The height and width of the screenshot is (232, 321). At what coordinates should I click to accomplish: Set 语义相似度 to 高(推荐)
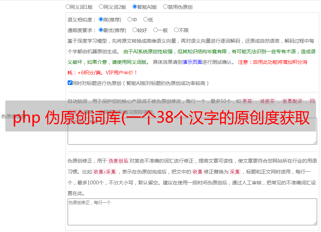[x=101, y=19]
